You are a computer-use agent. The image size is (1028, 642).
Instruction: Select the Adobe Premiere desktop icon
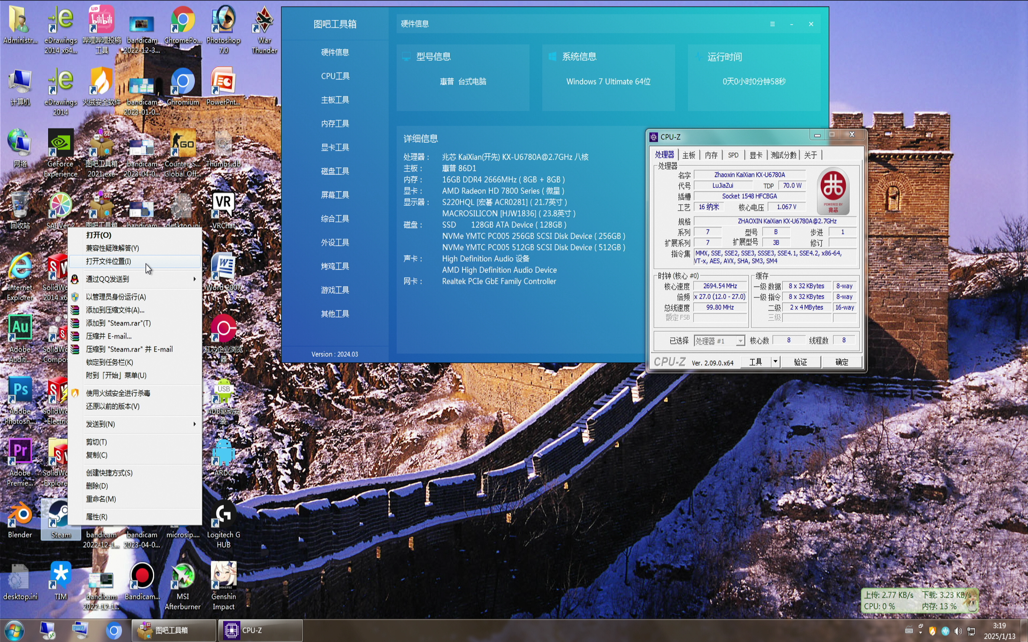pos(20,462)
